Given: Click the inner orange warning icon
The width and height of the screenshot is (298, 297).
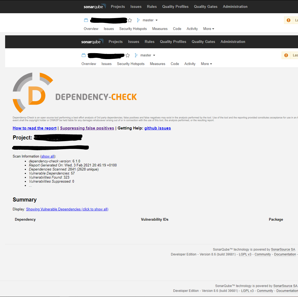Looking at the screenshot, I should pos(286,55).
